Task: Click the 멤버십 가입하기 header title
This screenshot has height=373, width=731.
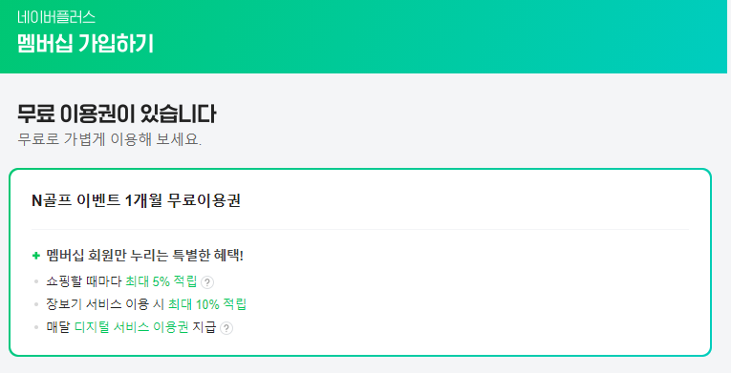Action: 85,44
